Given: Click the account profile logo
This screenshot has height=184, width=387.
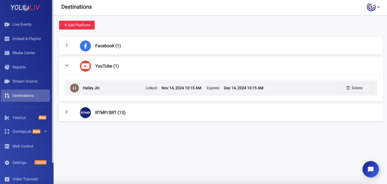Looking at the screenshot, I should point(371,7).
